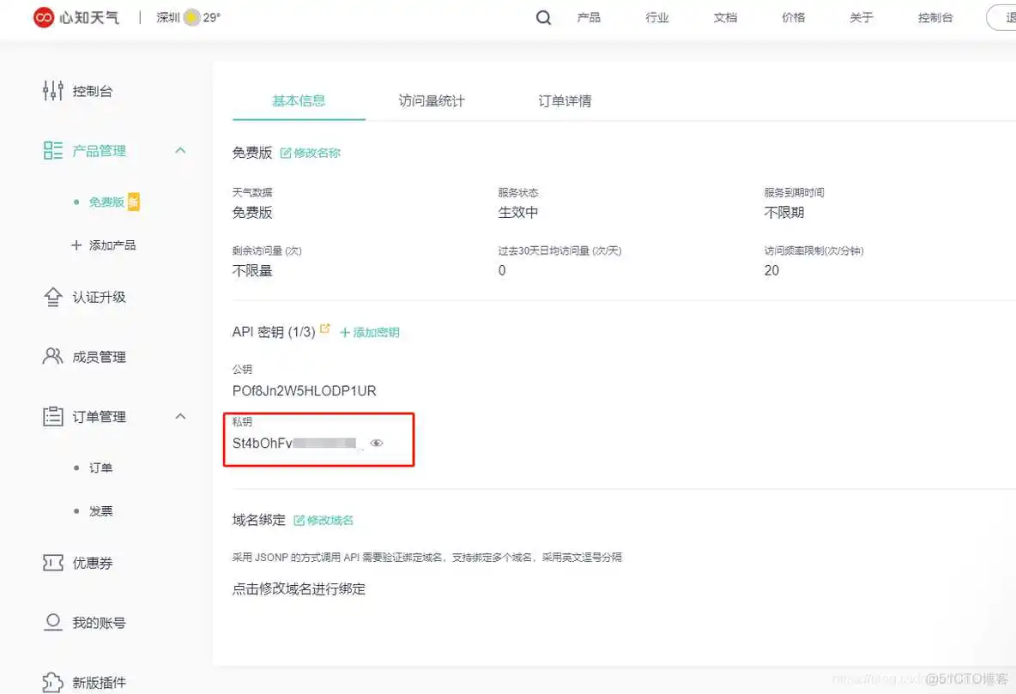
Task: Open the search icon in top bar
Action: point(543,17)
